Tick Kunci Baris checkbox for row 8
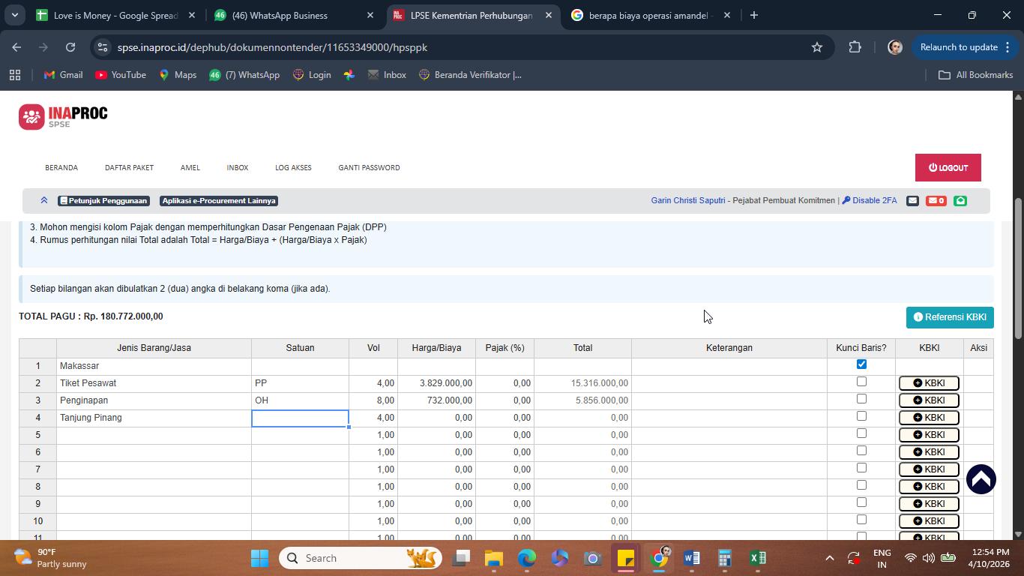This screenshot has width=1024, height=576. (861, 485)
